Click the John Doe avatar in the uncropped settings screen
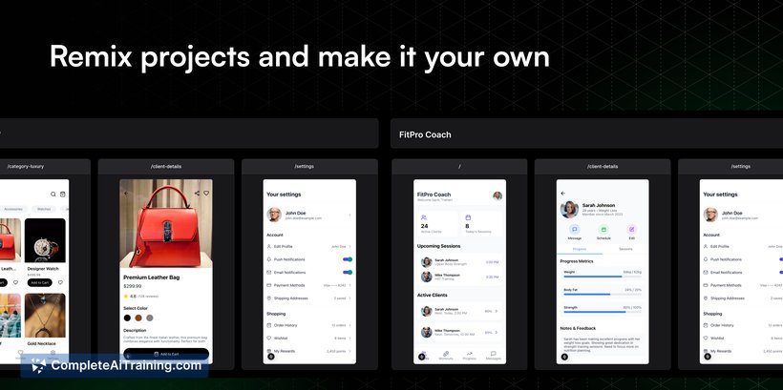The image size is (783, 390). (274, 215)
